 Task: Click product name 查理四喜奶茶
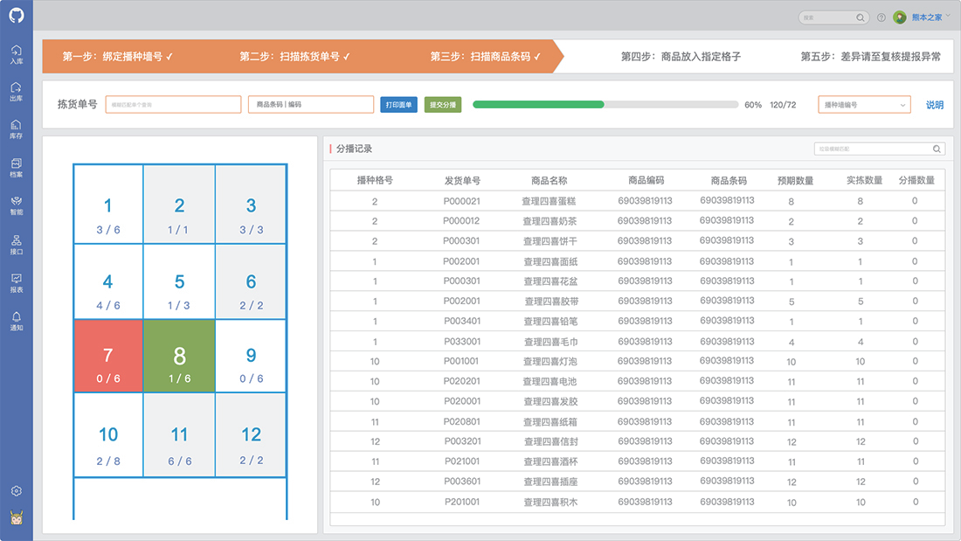[550, 221]
